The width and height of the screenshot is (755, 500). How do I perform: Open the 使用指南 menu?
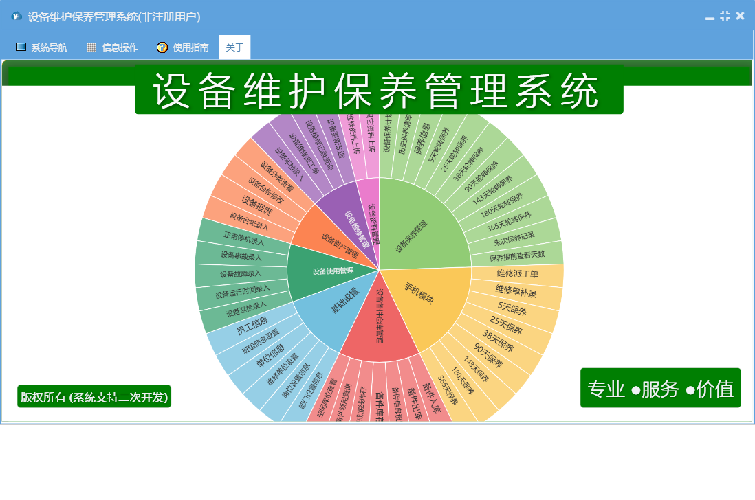183,47
